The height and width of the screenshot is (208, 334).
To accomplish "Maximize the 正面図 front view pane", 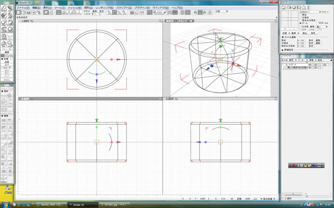I will [160, 99].
